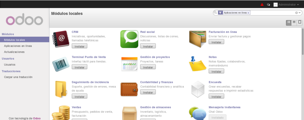Switch to kanban grid view
The height and width of the screenshot is (120, 304).
tap(288, 22)
